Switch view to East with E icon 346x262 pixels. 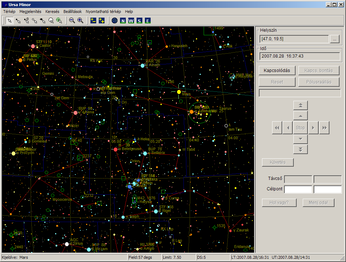(148, 21)
